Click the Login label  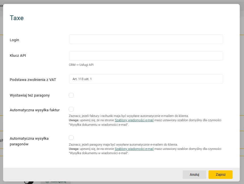pos(14,40)
